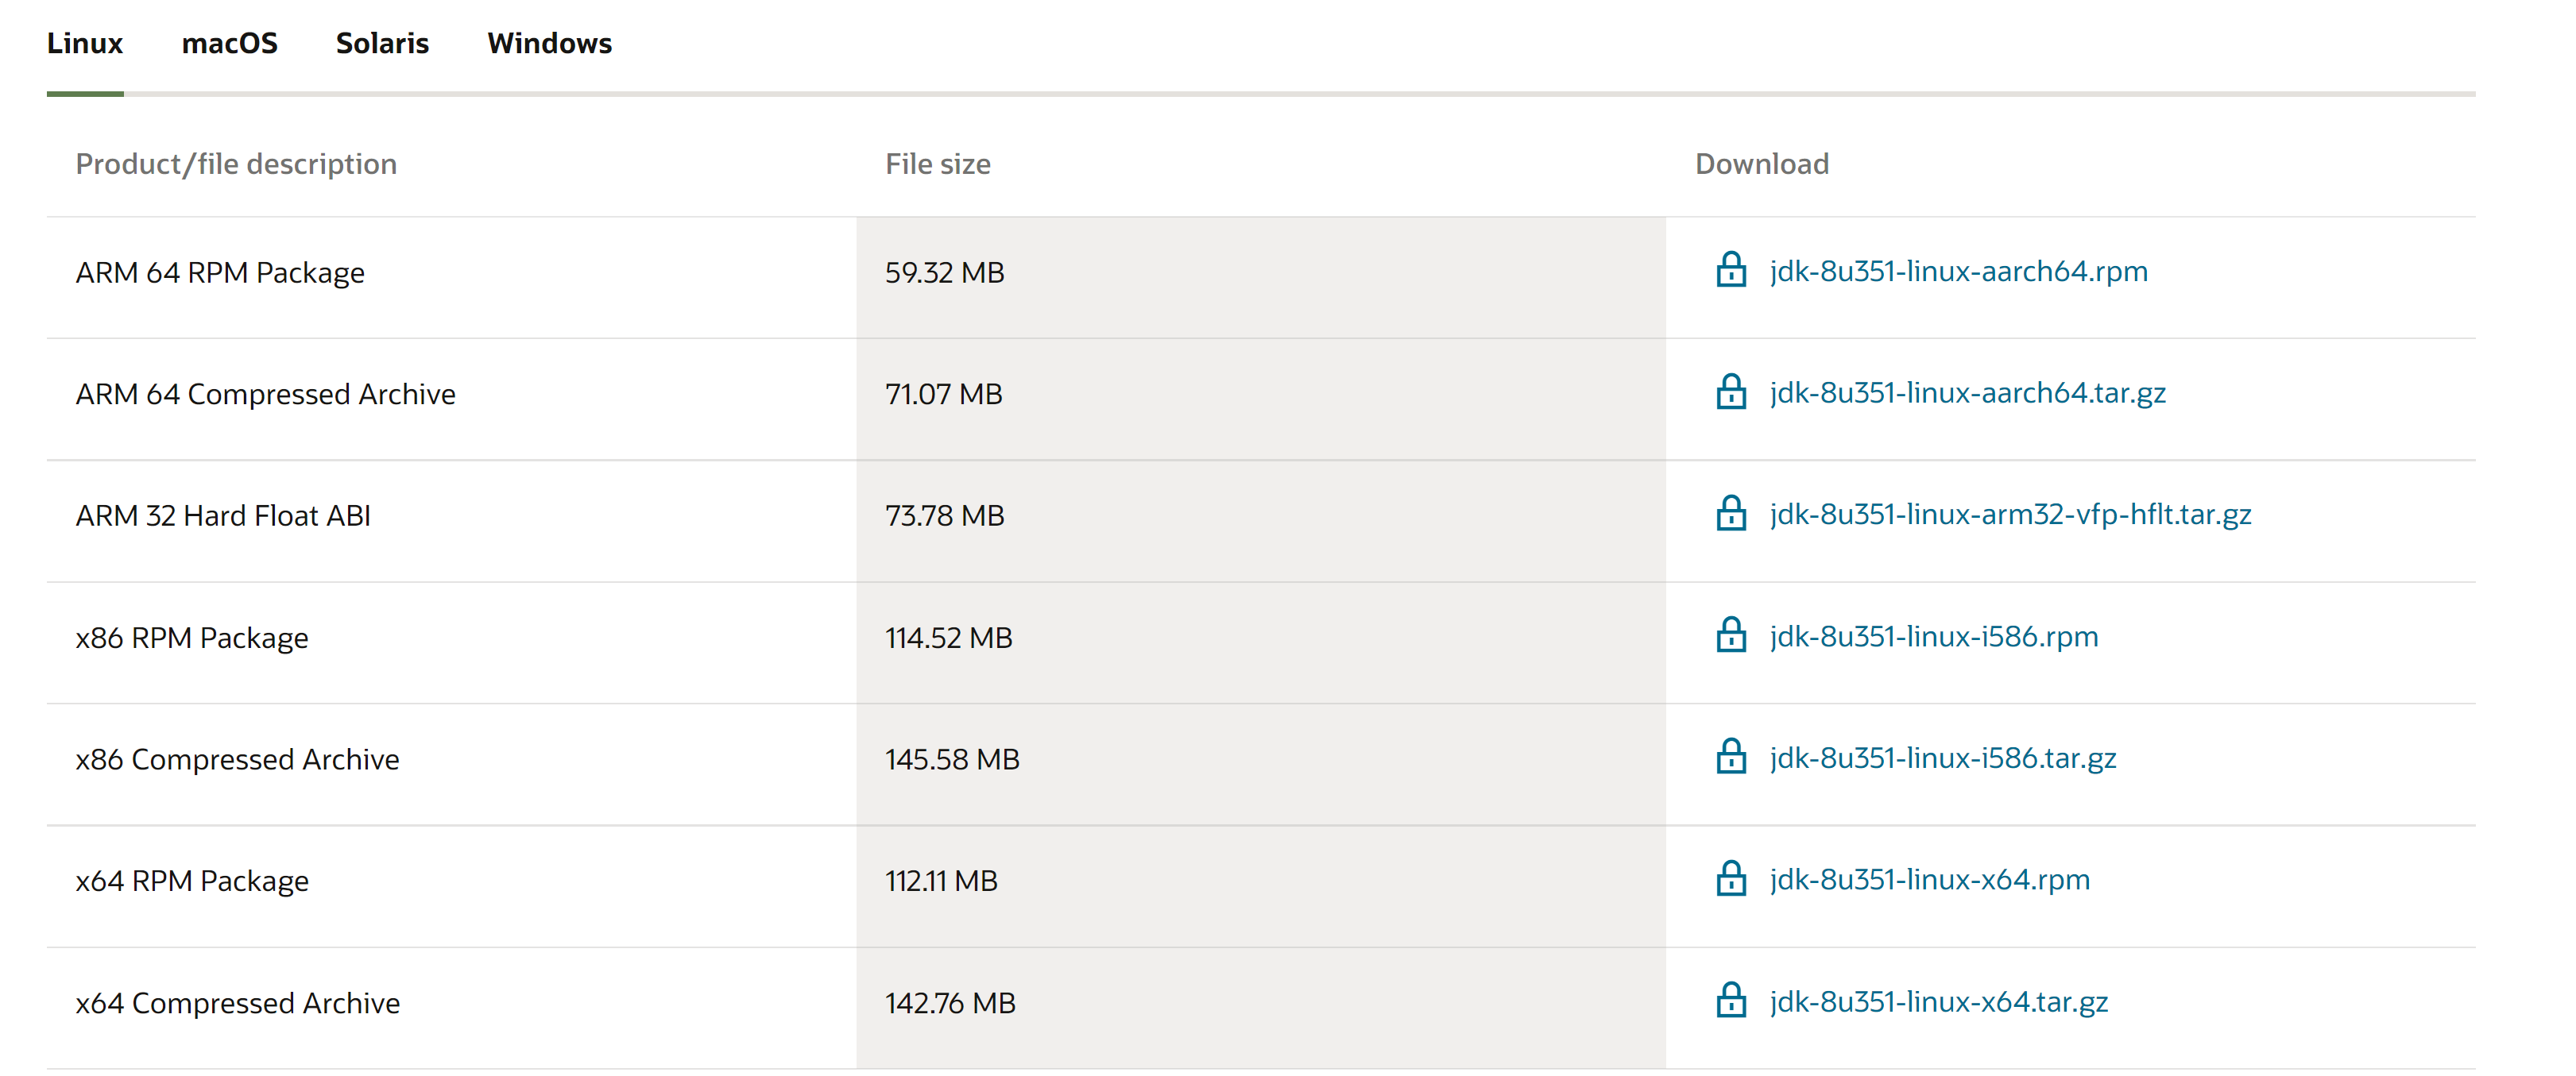Click the 'File size' column header

pyautogui.click(x=938, y=164)
